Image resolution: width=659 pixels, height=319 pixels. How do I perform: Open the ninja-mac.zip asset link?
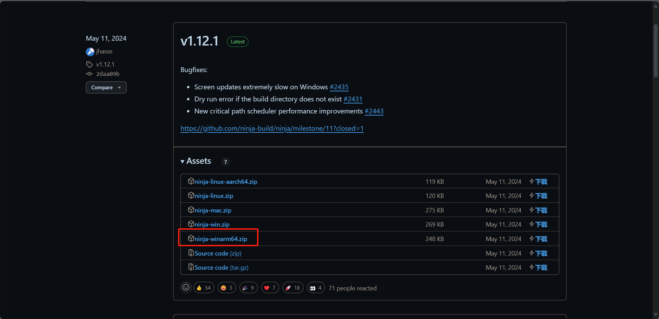click(x=213, y=210)
